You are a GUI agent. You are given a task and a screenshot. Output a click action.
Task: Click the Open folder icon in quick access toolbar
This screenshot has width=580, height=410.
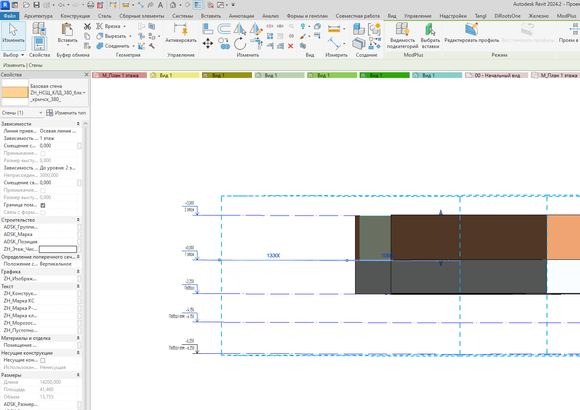click(26, 5)
